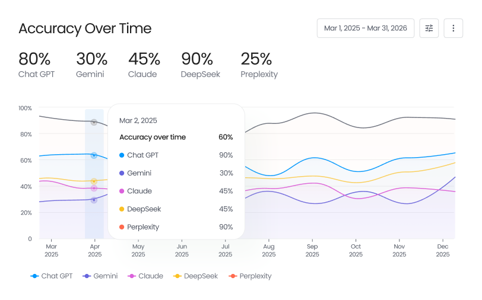
Task: Click tooltip row Accuracy over time 60%
Action: coord(176,137)
